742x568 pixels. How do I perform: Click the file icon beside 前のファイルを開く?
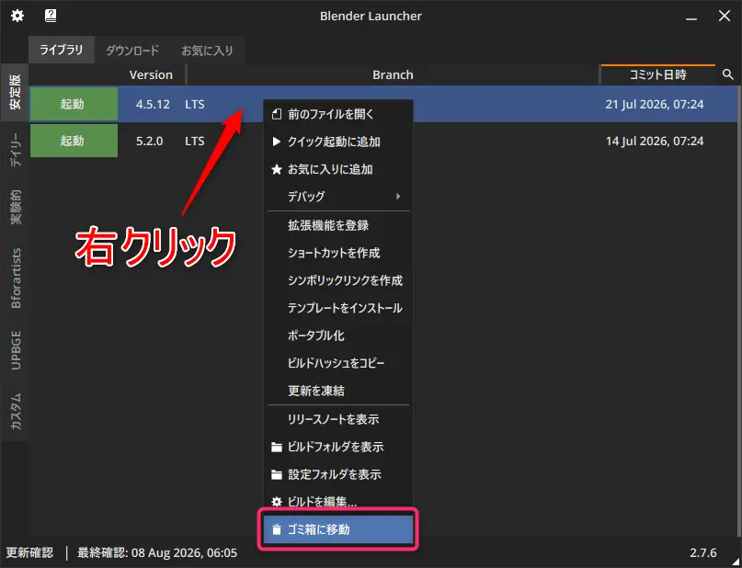(x=277, y=114)
